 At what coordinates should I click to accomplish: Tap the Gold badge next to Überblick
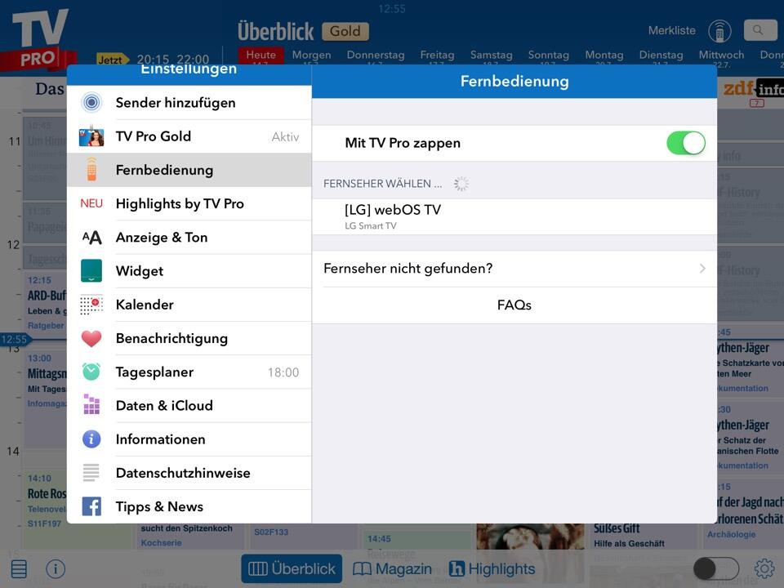[345, 31]
